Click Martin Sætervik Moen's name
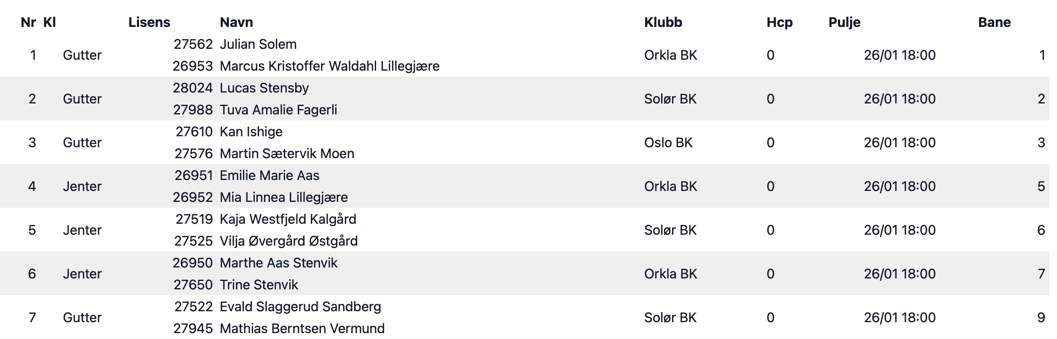 [287, 154]
